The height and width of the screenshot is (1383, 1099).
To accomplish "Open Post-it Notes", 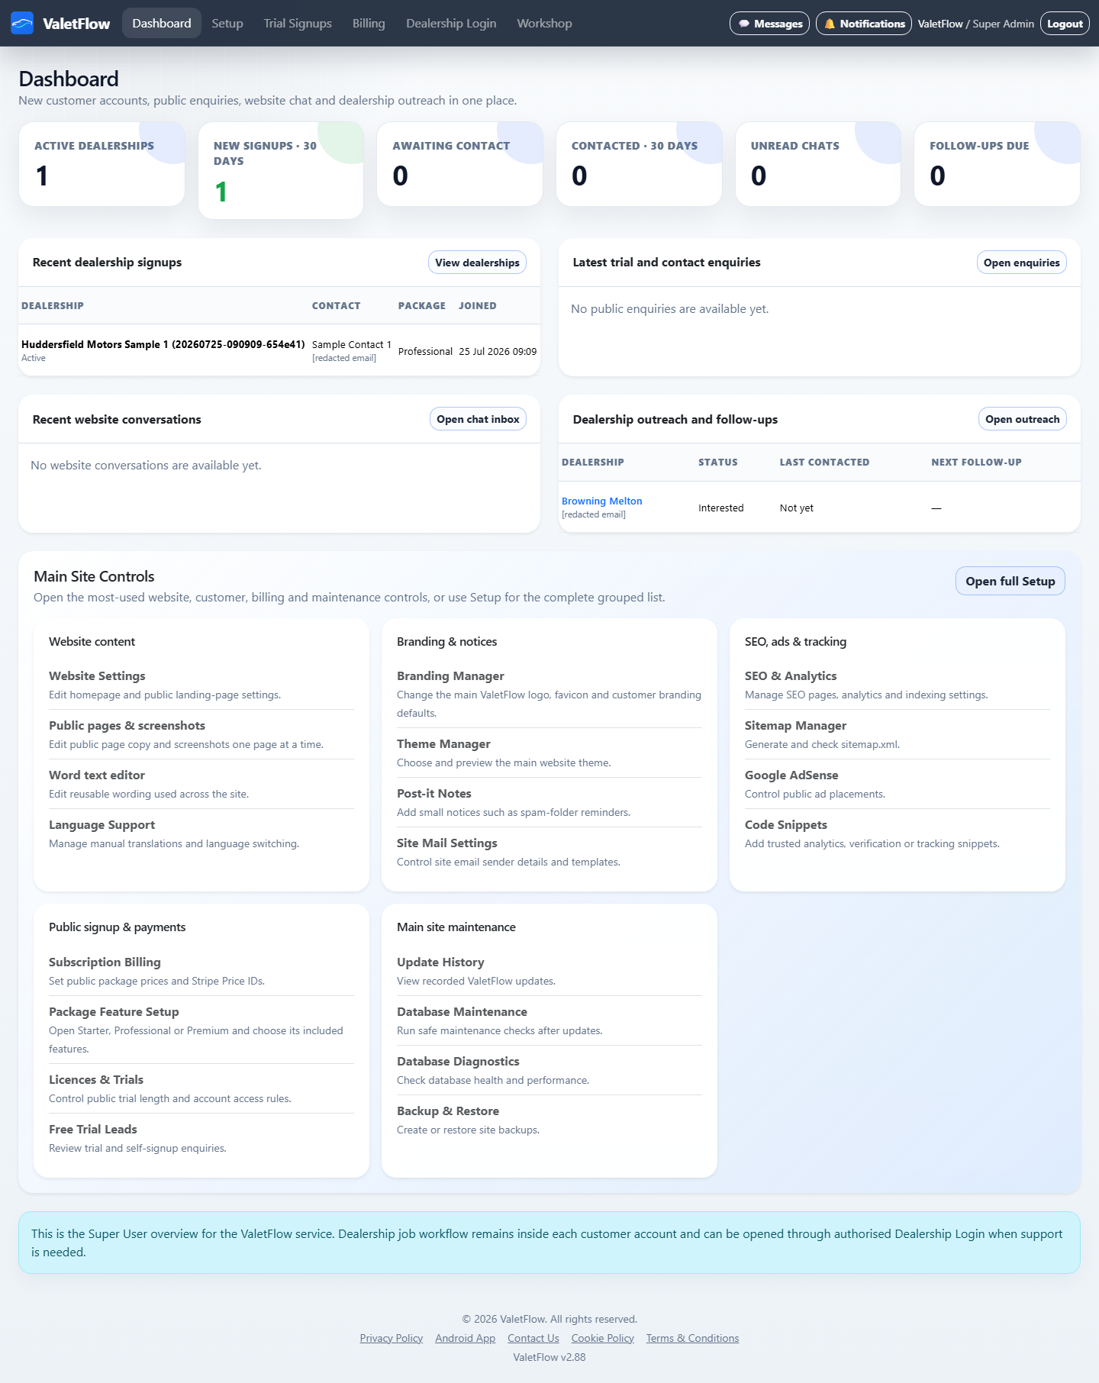I will pyautogui.click(x=434, y=794).
